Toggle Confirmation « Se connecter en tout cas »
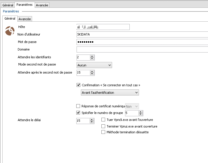Viewport: 208px width, 163px height. point(78,85)
